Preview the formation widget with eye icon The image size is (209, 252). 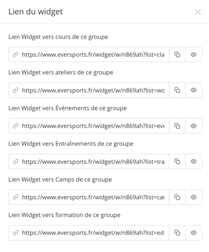(x=194, y=233)
